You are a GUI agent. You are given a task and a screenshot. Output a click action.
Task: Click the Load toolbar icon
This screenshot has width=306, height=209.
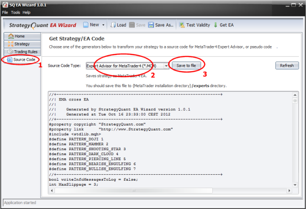(x=113, y=25)
